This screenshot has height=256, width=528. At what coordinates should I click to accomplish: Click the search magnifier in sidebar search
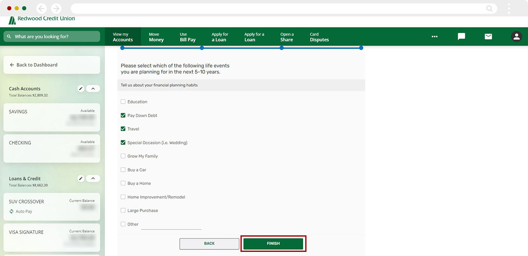point(9,36)
